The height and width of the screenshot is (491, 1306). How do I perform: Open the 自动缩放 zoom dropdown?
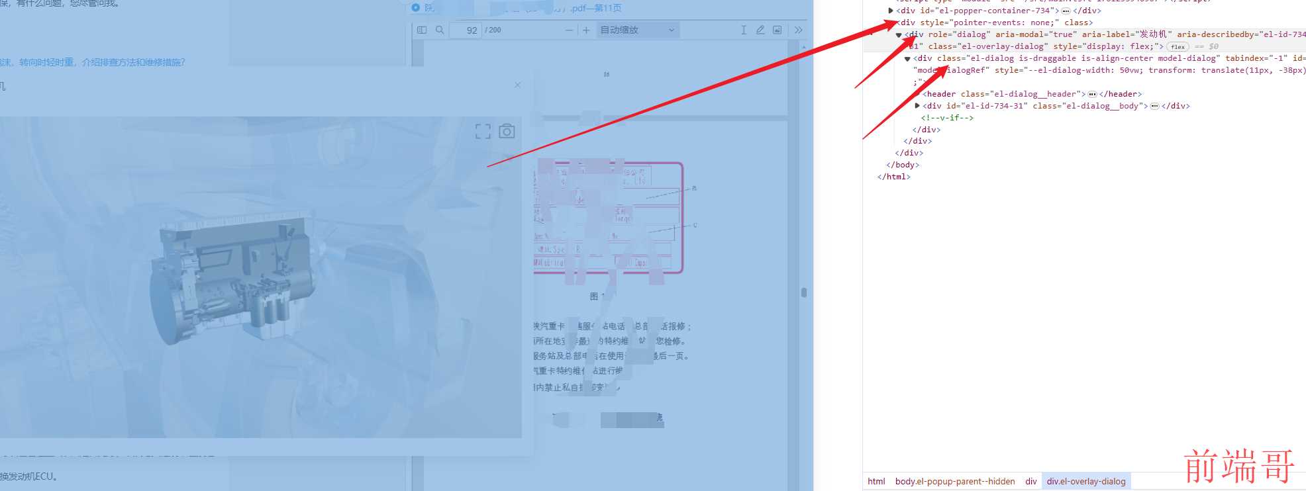(637, 30)
